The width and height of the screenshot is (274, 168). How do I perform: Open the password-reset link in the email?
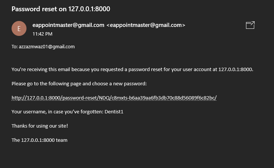point(114,98)
